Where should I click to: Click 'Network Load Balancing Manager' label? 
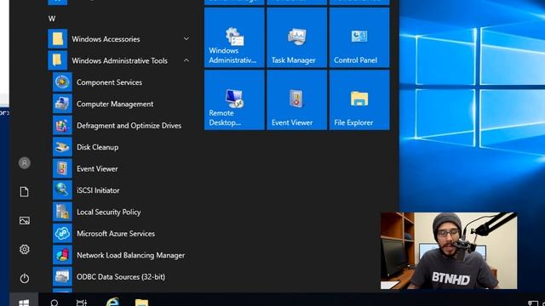[x=130, y=255]
